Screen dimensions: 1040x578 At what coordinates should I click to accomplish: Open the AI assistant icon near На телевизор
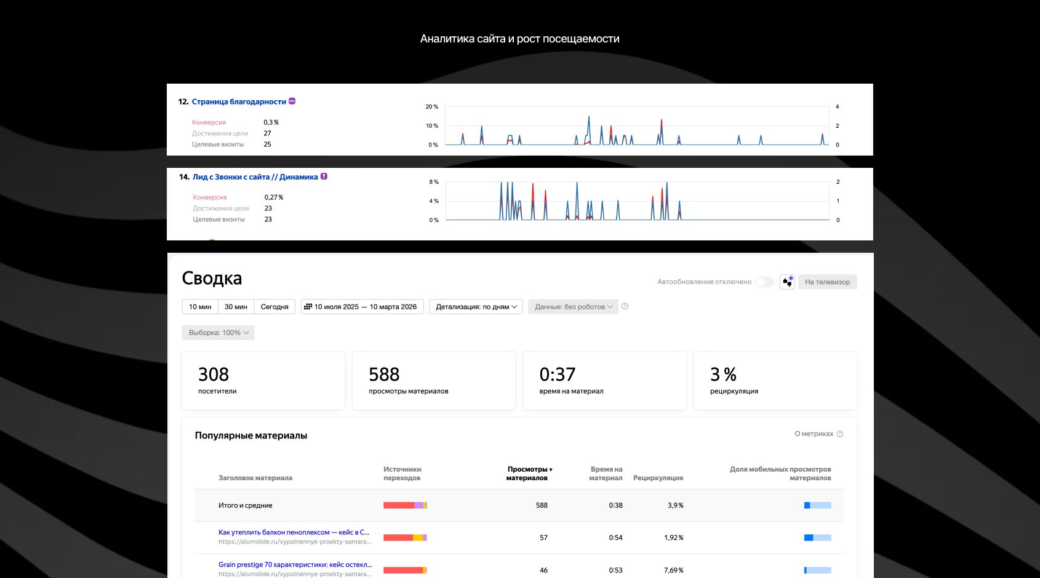[x=787, y=282]
